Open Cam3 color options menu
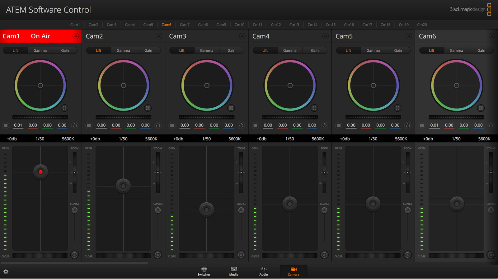The width and height of the screenshot is (498, 279). 172,125
